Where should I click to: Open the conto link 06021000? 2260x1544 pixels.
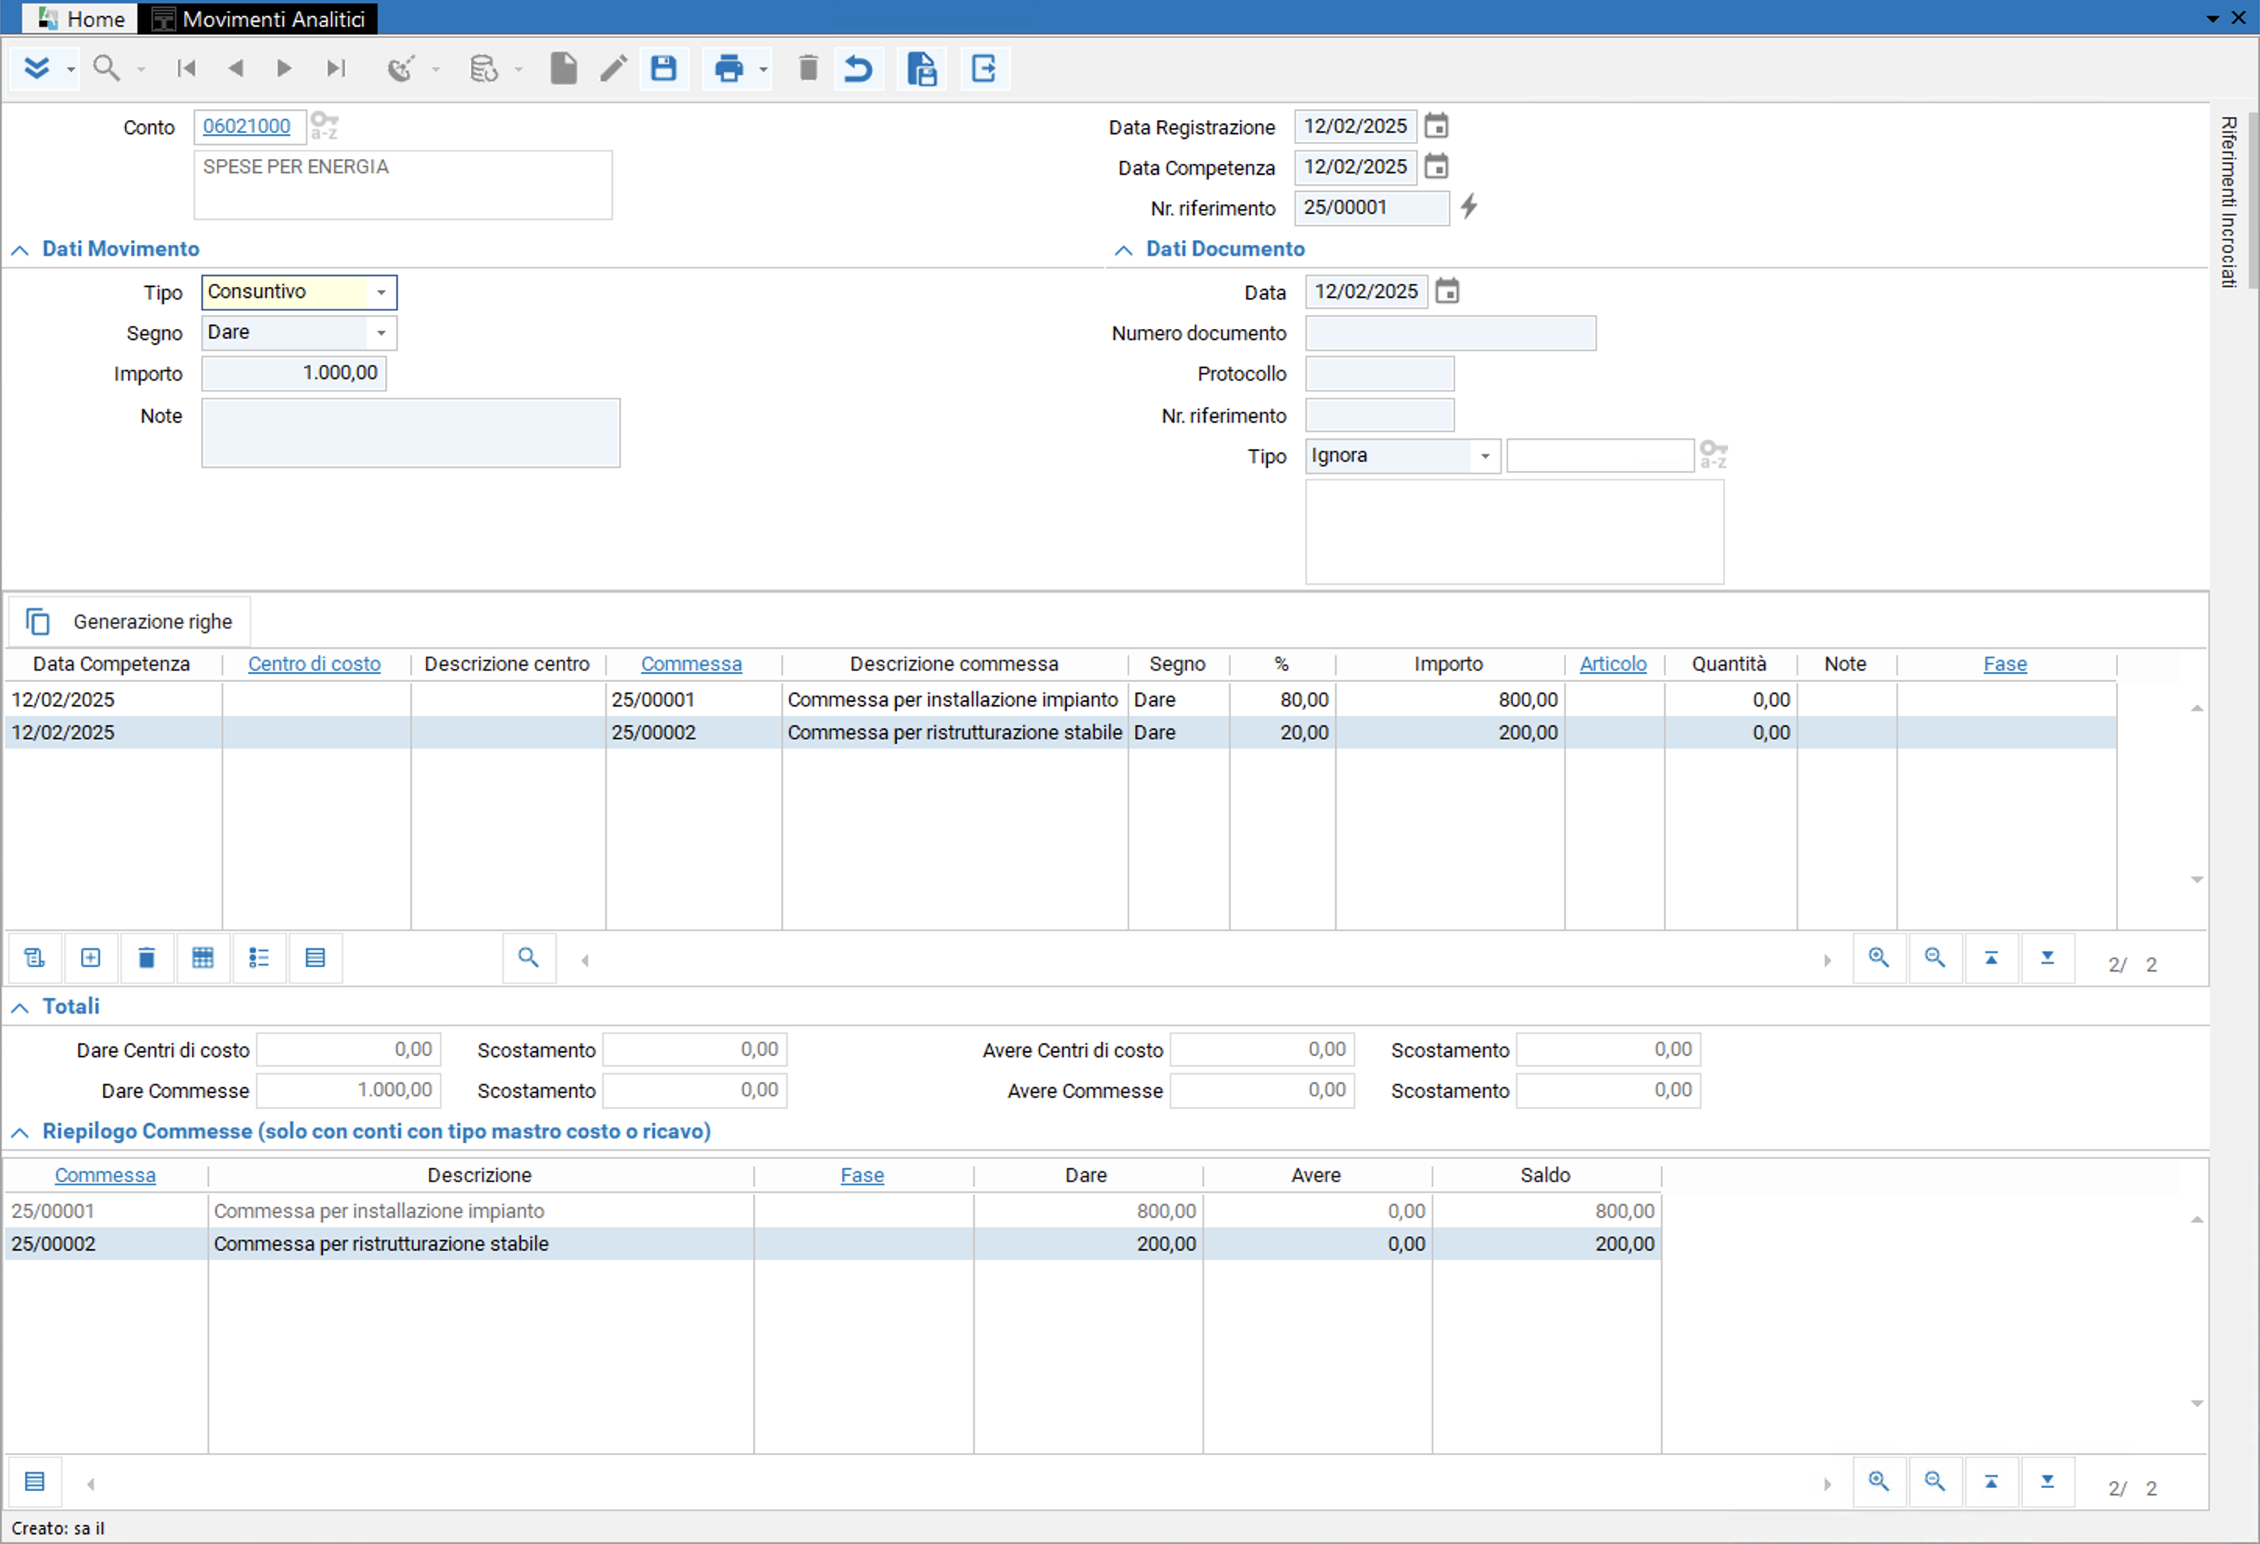click(247, 126)
